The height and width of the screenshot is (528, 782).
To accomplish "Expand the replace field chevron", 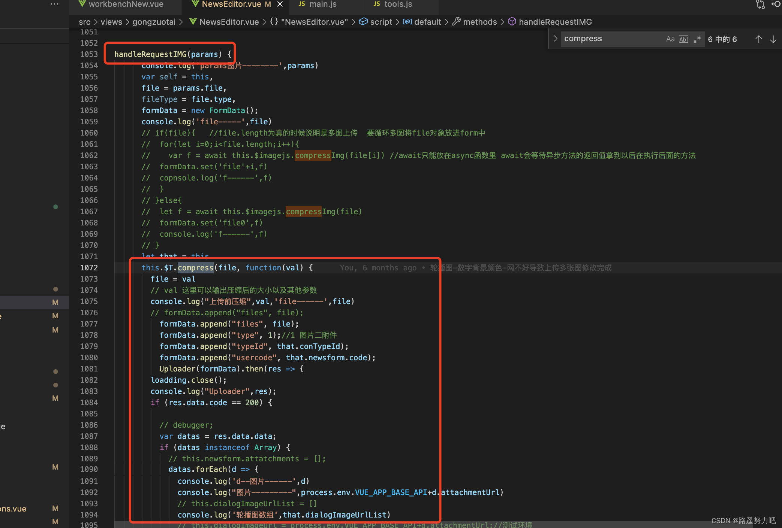I will (555, 39).
